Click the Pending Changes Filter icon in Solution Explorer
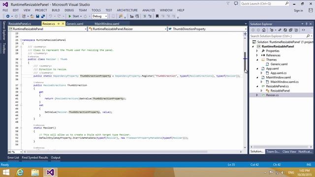Screen dimensions: 315x177 point(272,30)
